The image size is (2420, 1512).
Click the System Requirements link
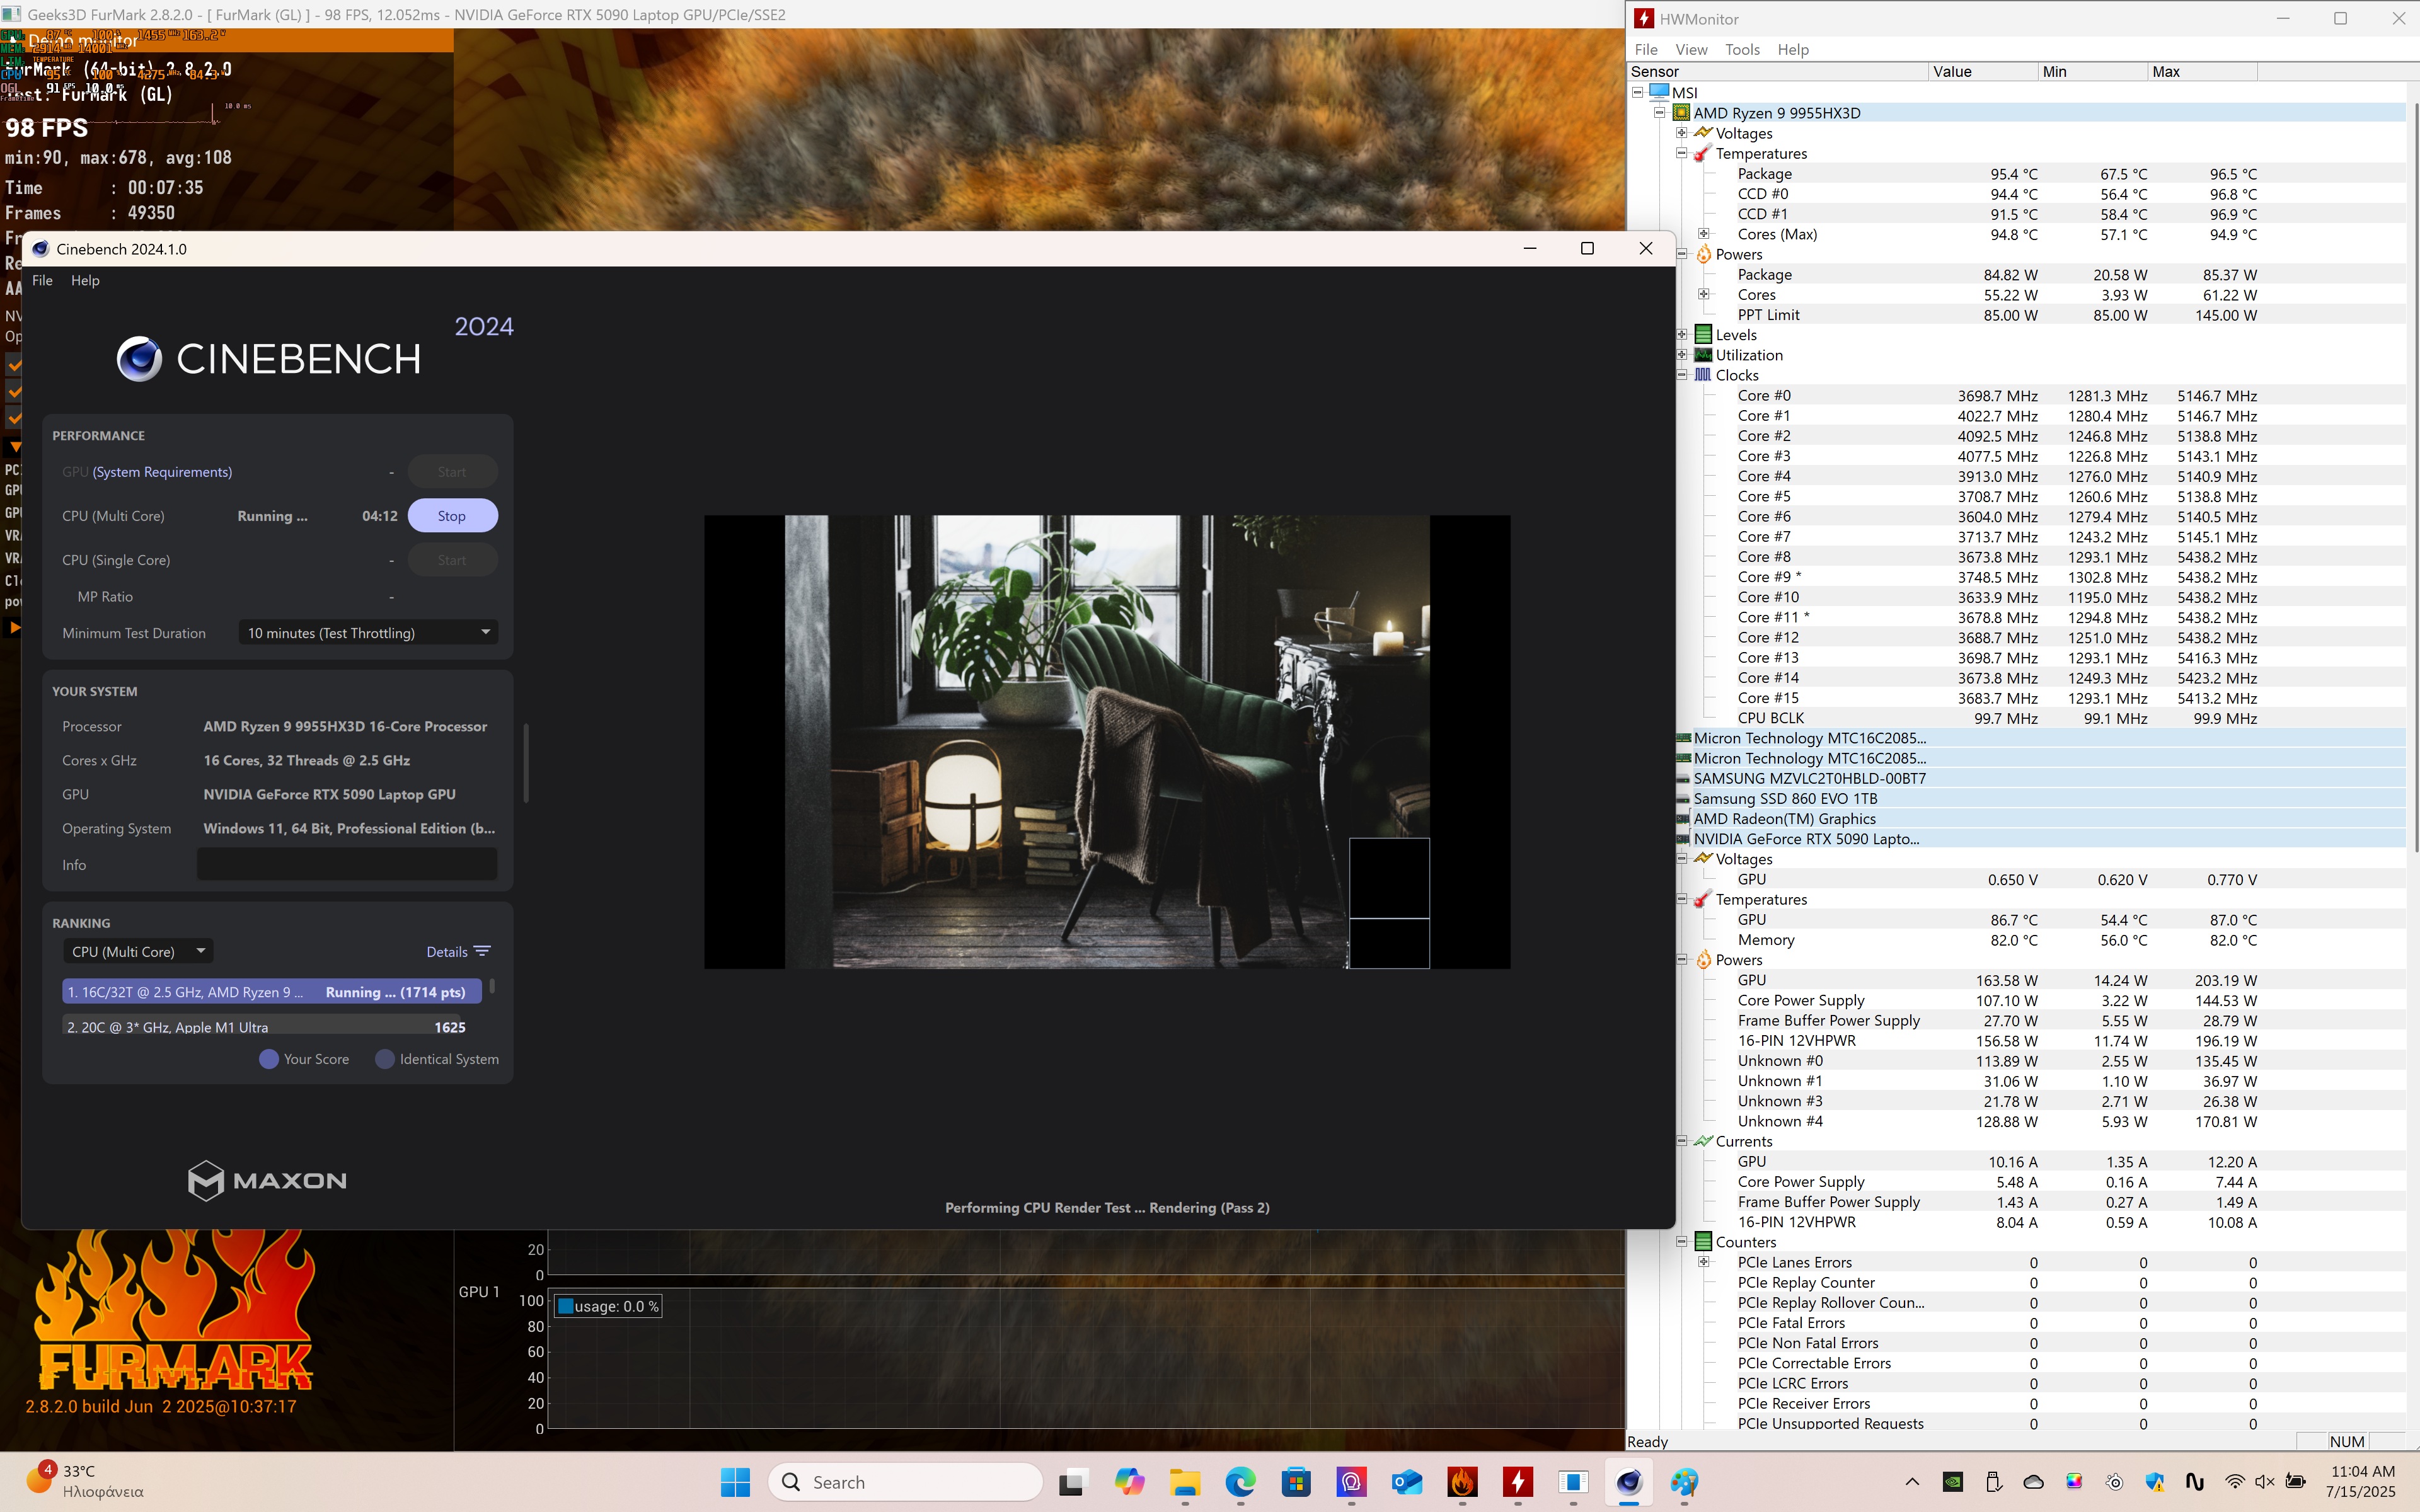point(162,472)
